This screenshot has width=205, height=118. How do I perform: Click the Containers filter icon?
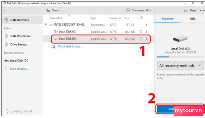click(x=128, y=10)
